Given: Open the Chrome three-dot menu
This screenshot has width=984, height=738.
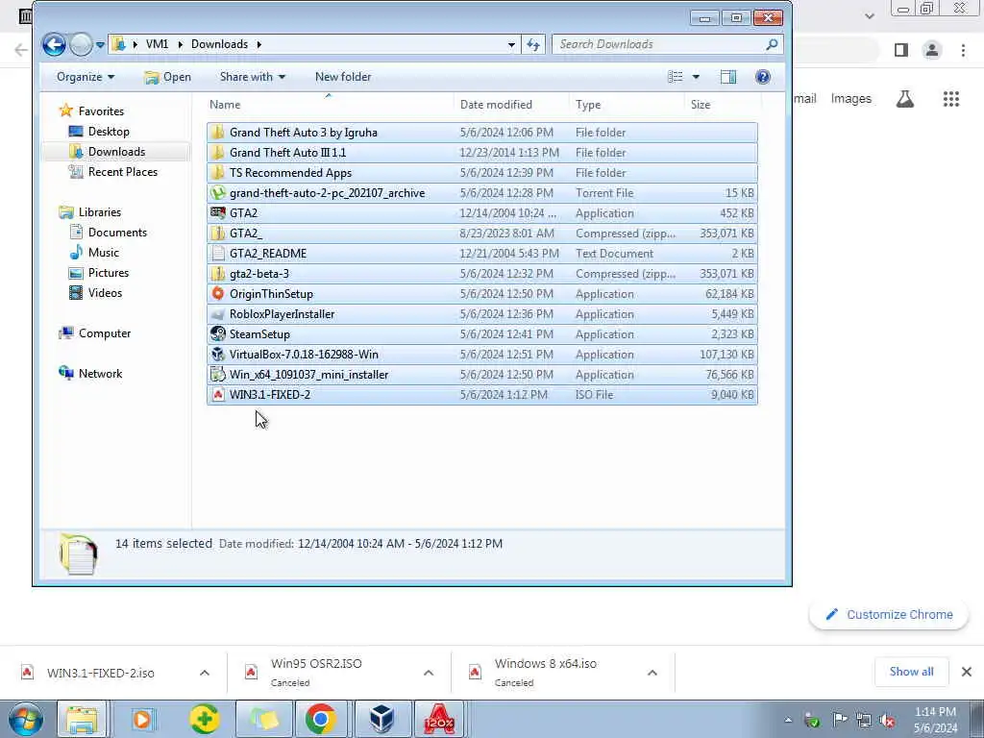Looking at the screenshot, I should [x=963, y=50].
